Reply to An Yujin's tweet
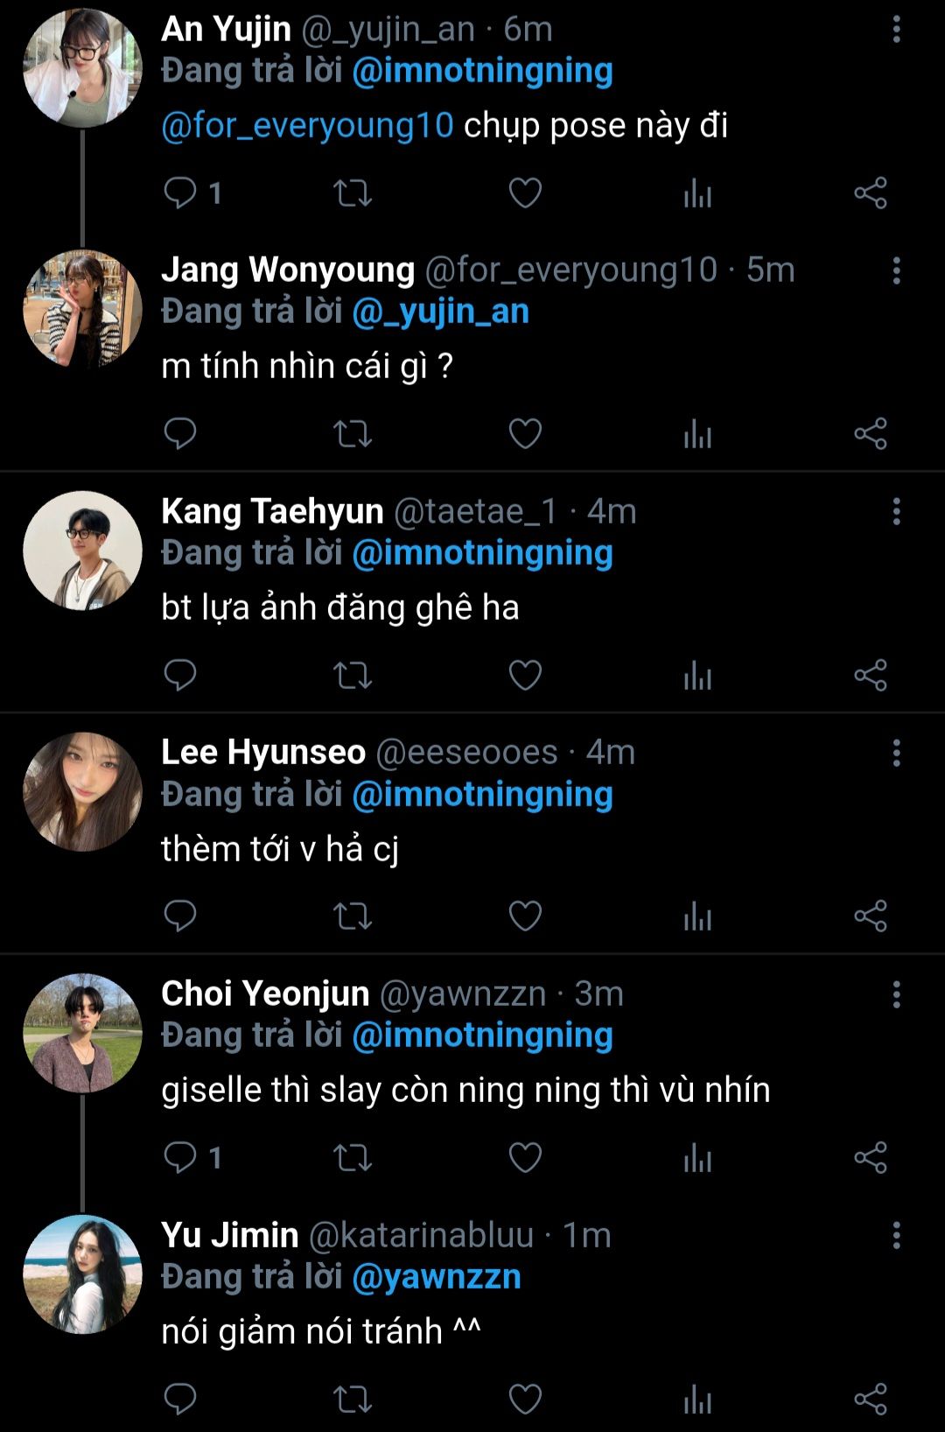 (x=180, y=193)
